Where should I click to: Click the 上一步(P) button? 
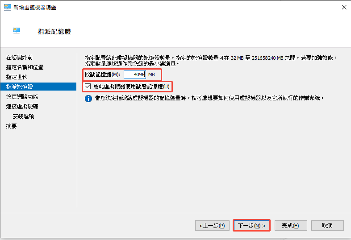212,225
